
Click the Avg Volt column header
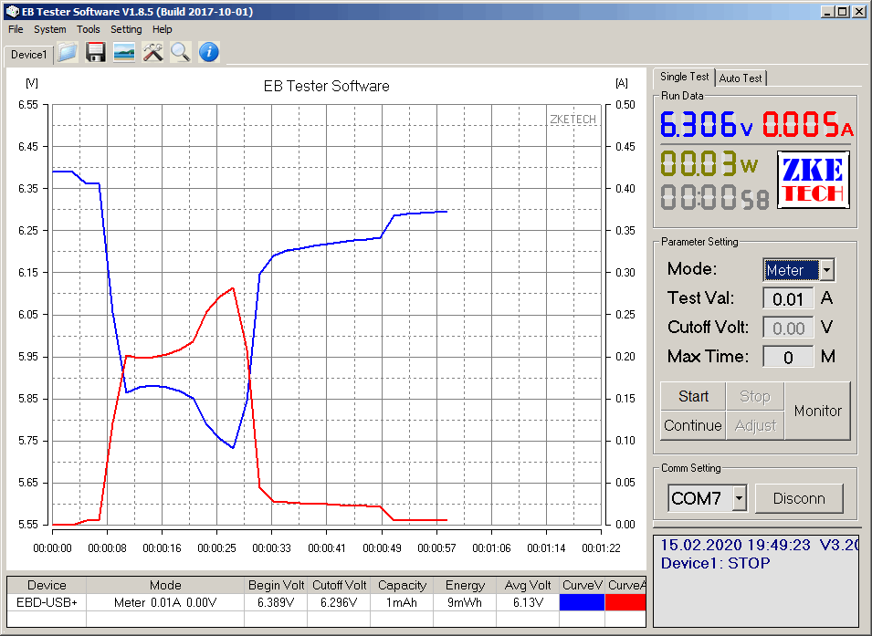point(527,586)
